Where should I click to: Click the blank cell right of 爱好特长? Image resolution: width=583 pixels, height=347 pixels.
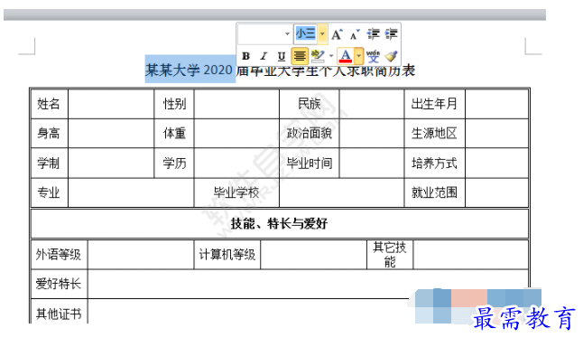pos(308,284)
